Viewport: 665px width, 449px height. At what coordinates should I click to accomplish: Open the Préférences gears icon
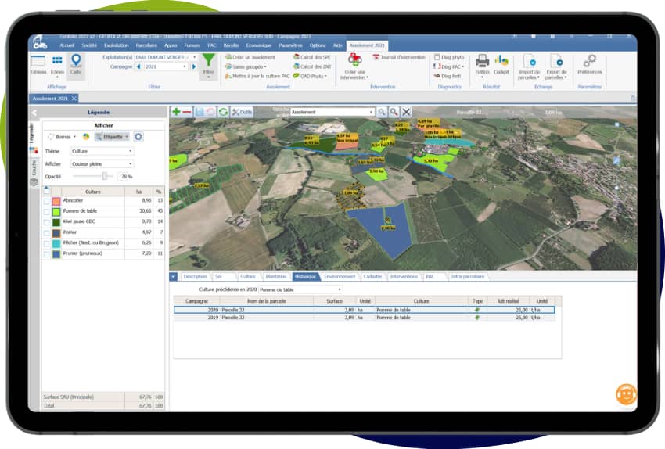pyautogui.click(x=590, y=64)
